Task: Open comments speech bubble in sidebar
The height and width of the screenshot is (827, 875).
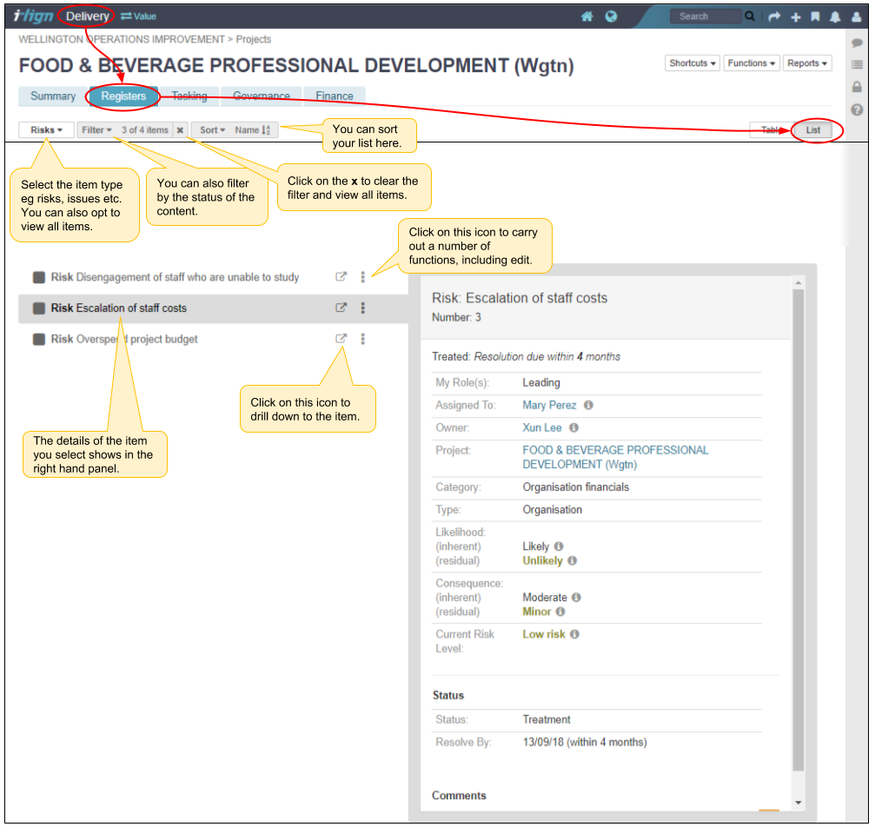Action: coord(857,43)
